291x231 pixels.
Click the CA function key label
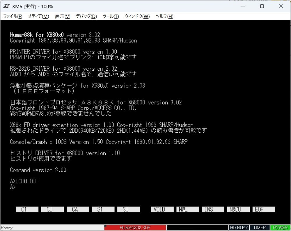[x=78, y=209]
